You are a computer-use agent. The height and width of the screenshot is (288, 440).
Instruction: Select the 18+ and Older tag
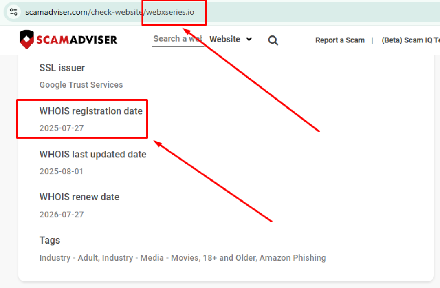(229, 258)
